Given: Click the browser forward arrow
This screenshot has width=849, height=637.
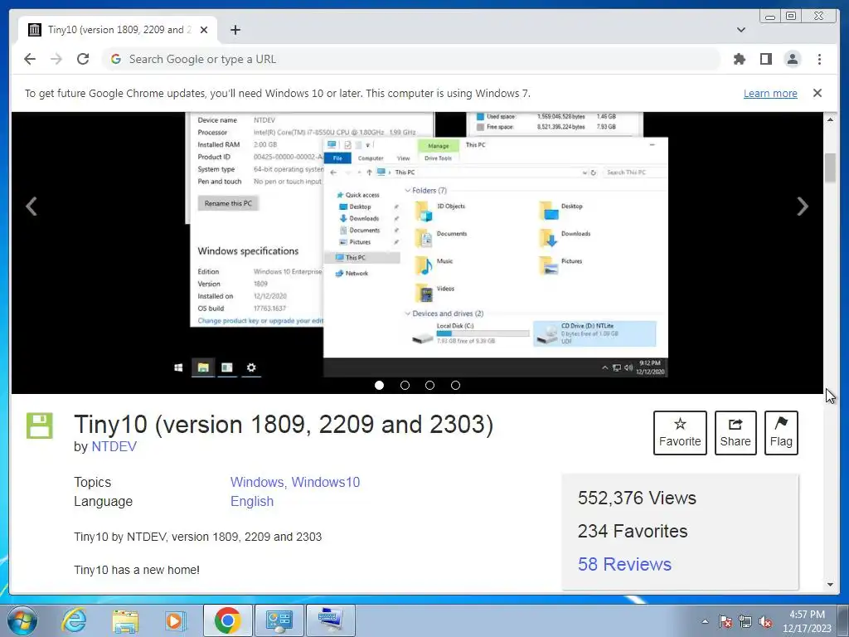Looking at the screenshot, I should pyautogui.click(x=56, y=59).
